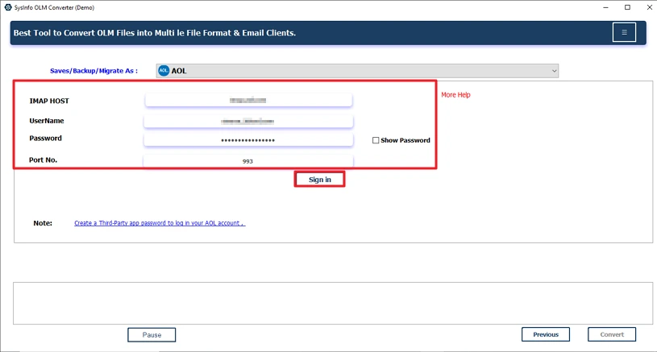The height and width of the screenshot is (352, 657).
Task: Open the hamburger menu in header
Action: pyautogui.click(x=624, y=32)
